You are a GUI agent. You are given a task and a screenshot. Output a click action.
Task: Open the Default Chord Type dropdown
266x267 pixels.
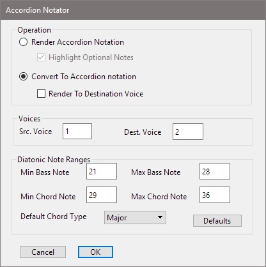pos(135,218)
